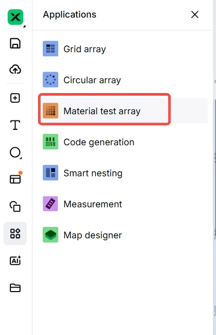Screen dimensions: 216x335
Task: Select the Text tool icon
Action: (15, 125)
